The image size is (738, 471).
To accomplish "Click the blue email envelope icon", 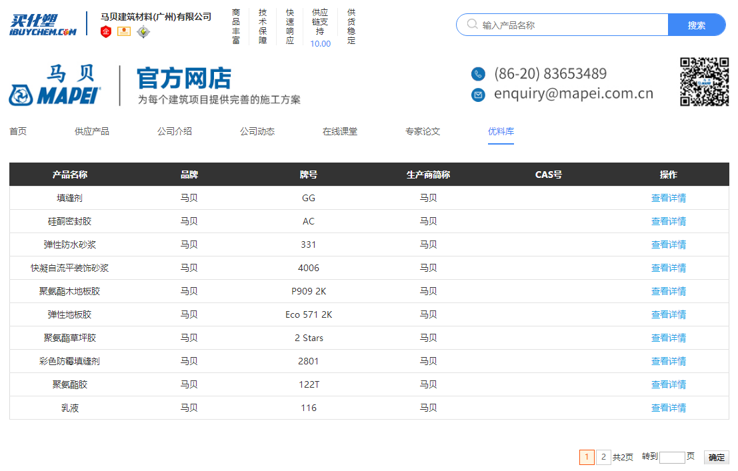I will coord(478,95).
